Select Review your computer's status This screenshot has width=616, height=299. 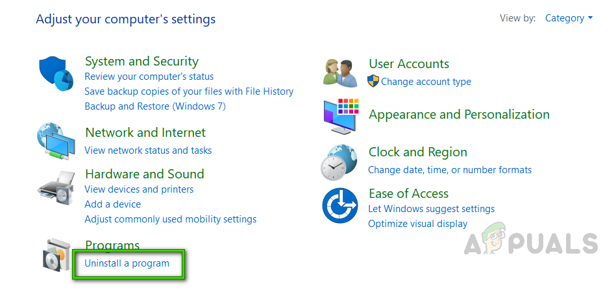click(x=149, y=77)
